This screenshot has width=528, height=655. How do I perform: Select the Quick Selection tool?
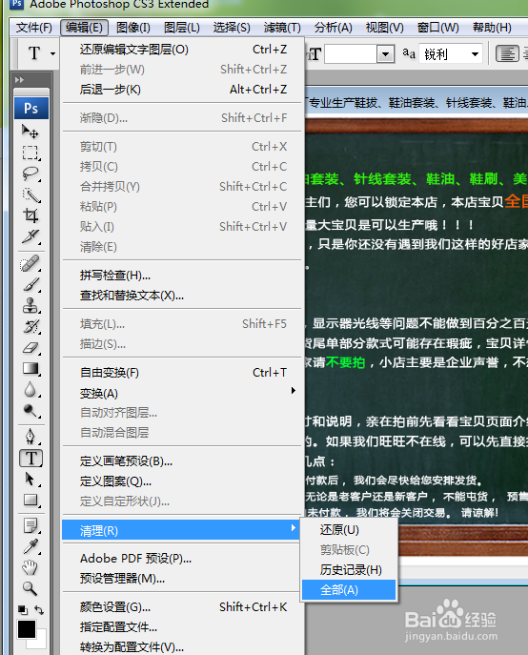tap(30, 195)
